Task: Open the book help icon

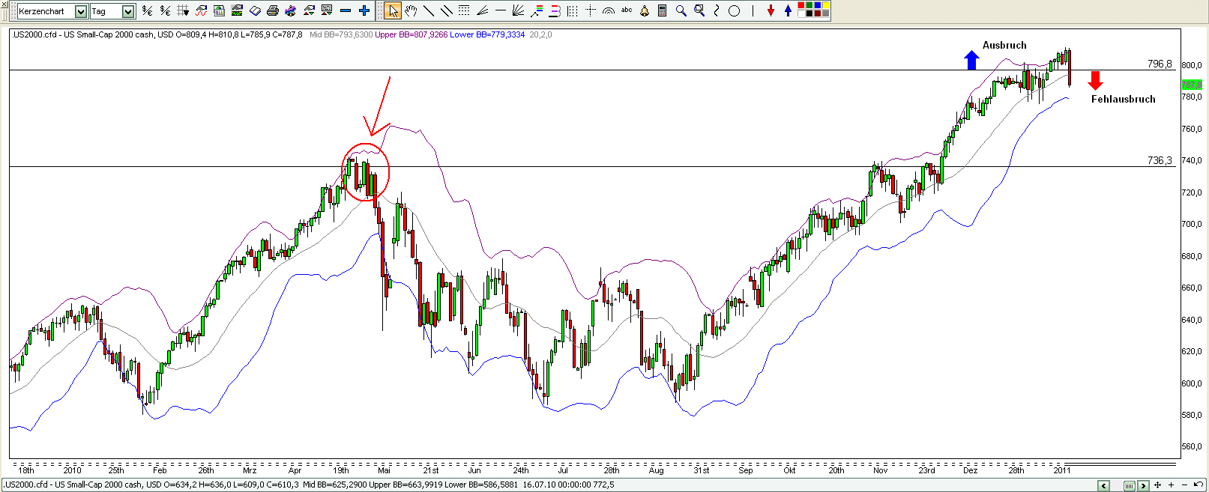Action: point(255,10)
